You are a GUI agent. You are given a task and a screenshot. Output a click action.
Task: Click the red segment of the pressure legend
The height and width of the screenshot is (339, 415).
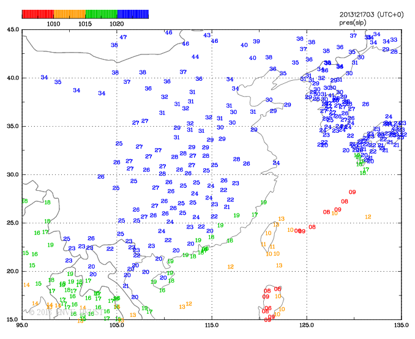pyautogui.click(x=38, y=14)
